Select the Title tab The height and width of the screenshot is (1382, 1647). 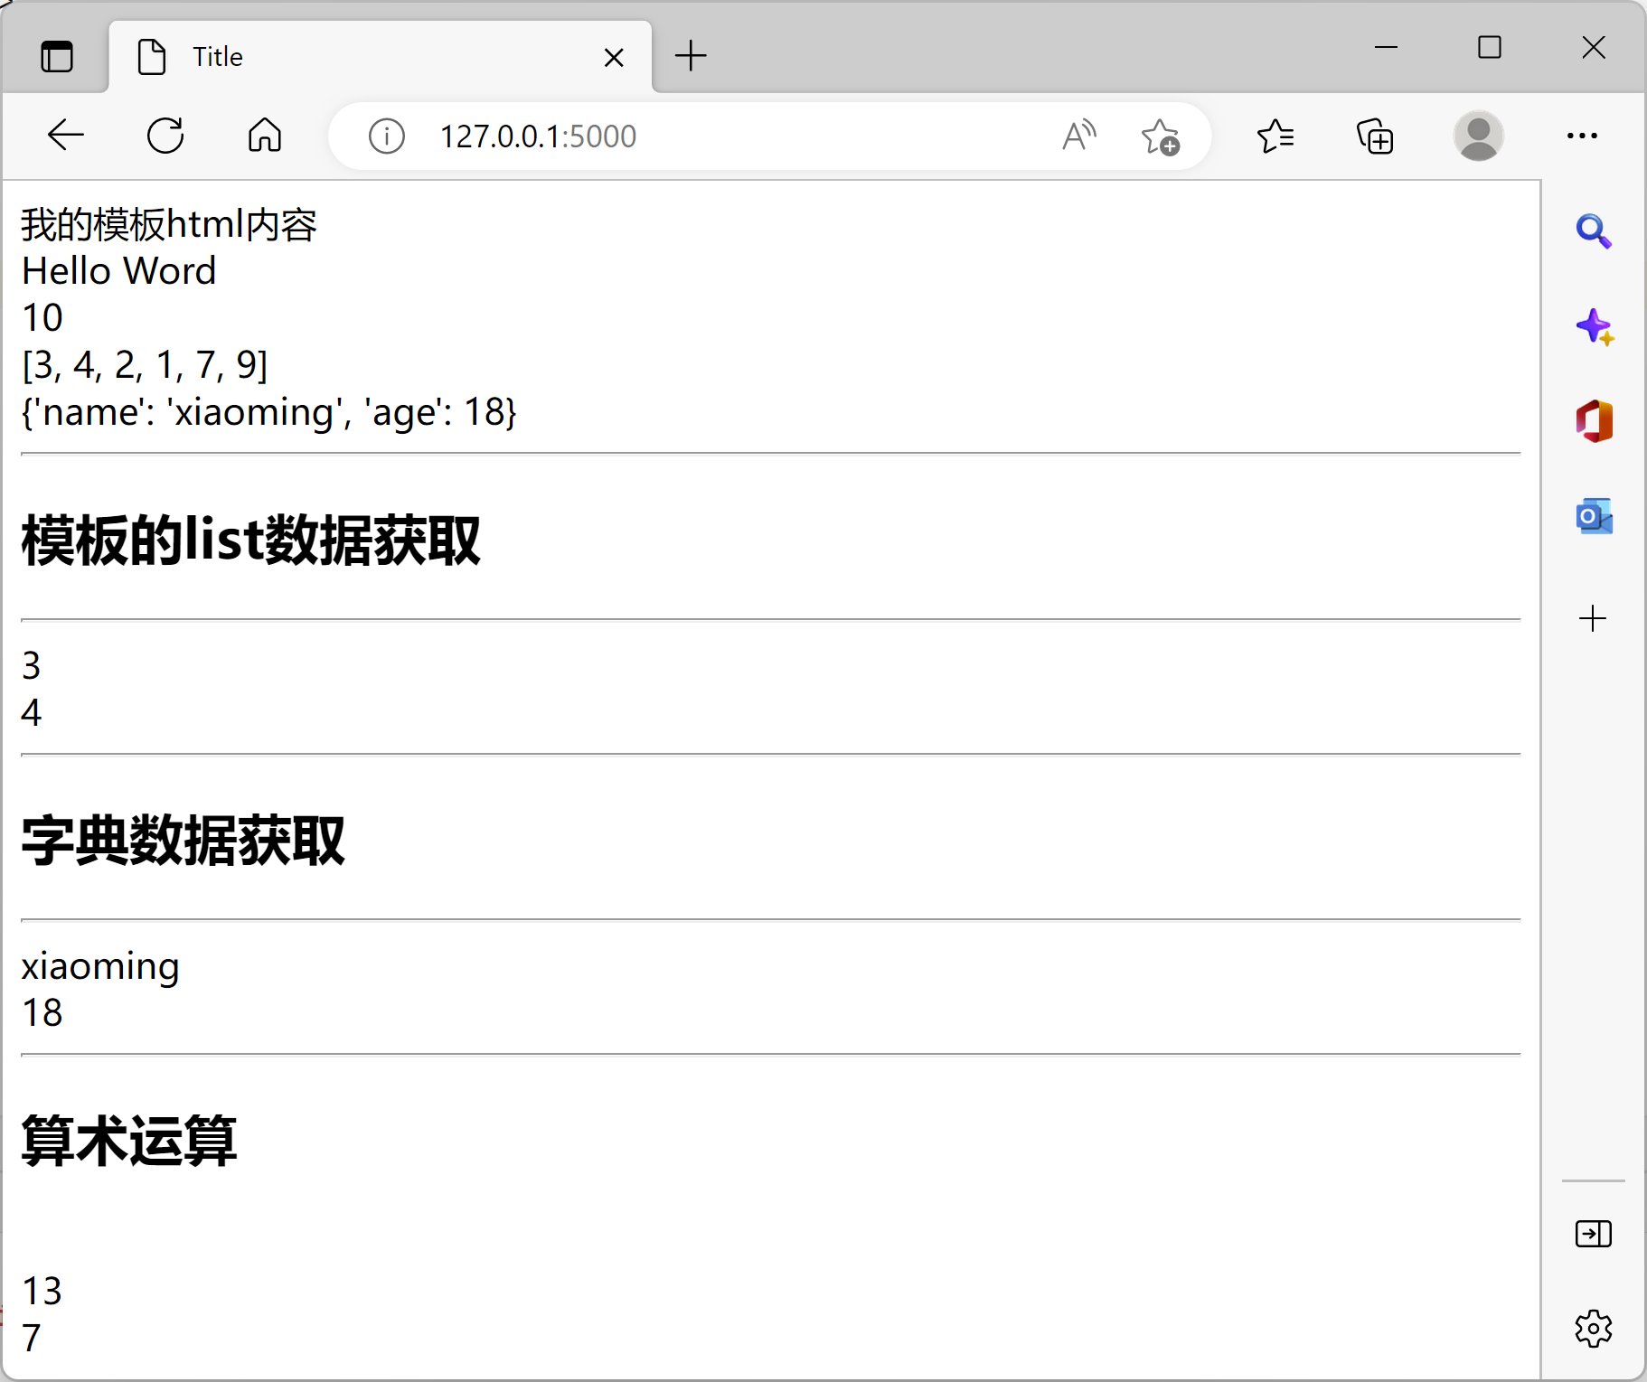pos(362,57)
